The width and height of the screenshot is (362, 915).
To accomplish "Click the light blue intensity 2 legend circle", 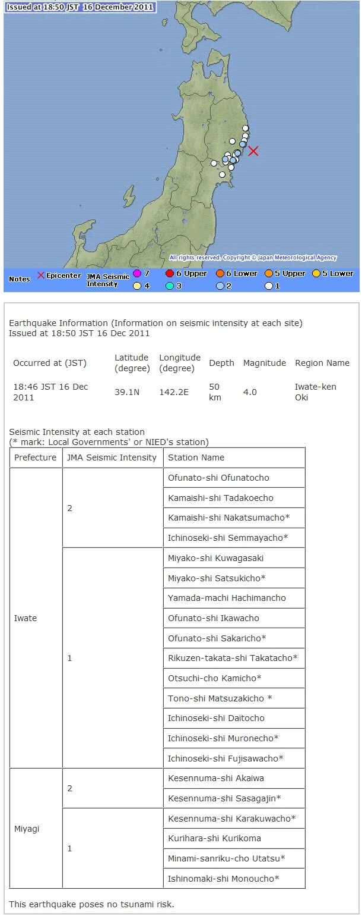I will [x=220, y=286].
